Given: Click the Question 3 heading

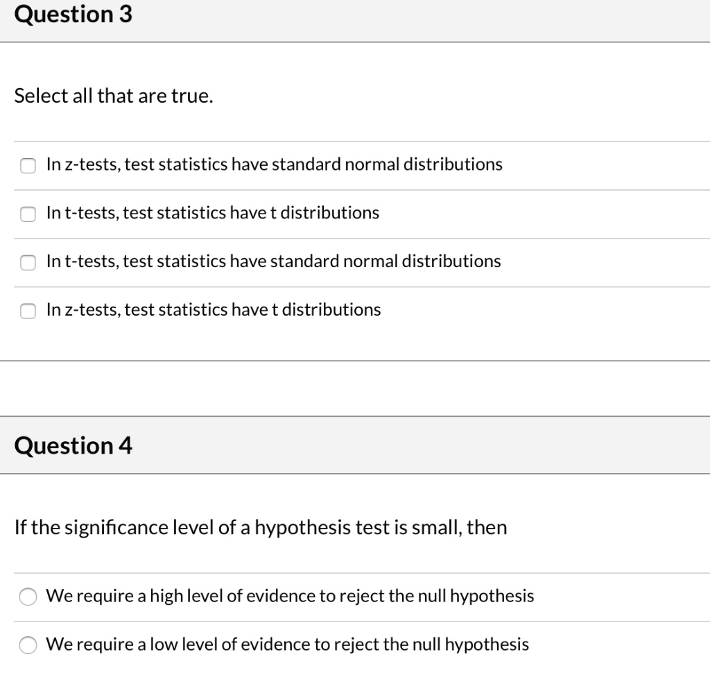Looking at the screenshot, I should pos(73,14).
